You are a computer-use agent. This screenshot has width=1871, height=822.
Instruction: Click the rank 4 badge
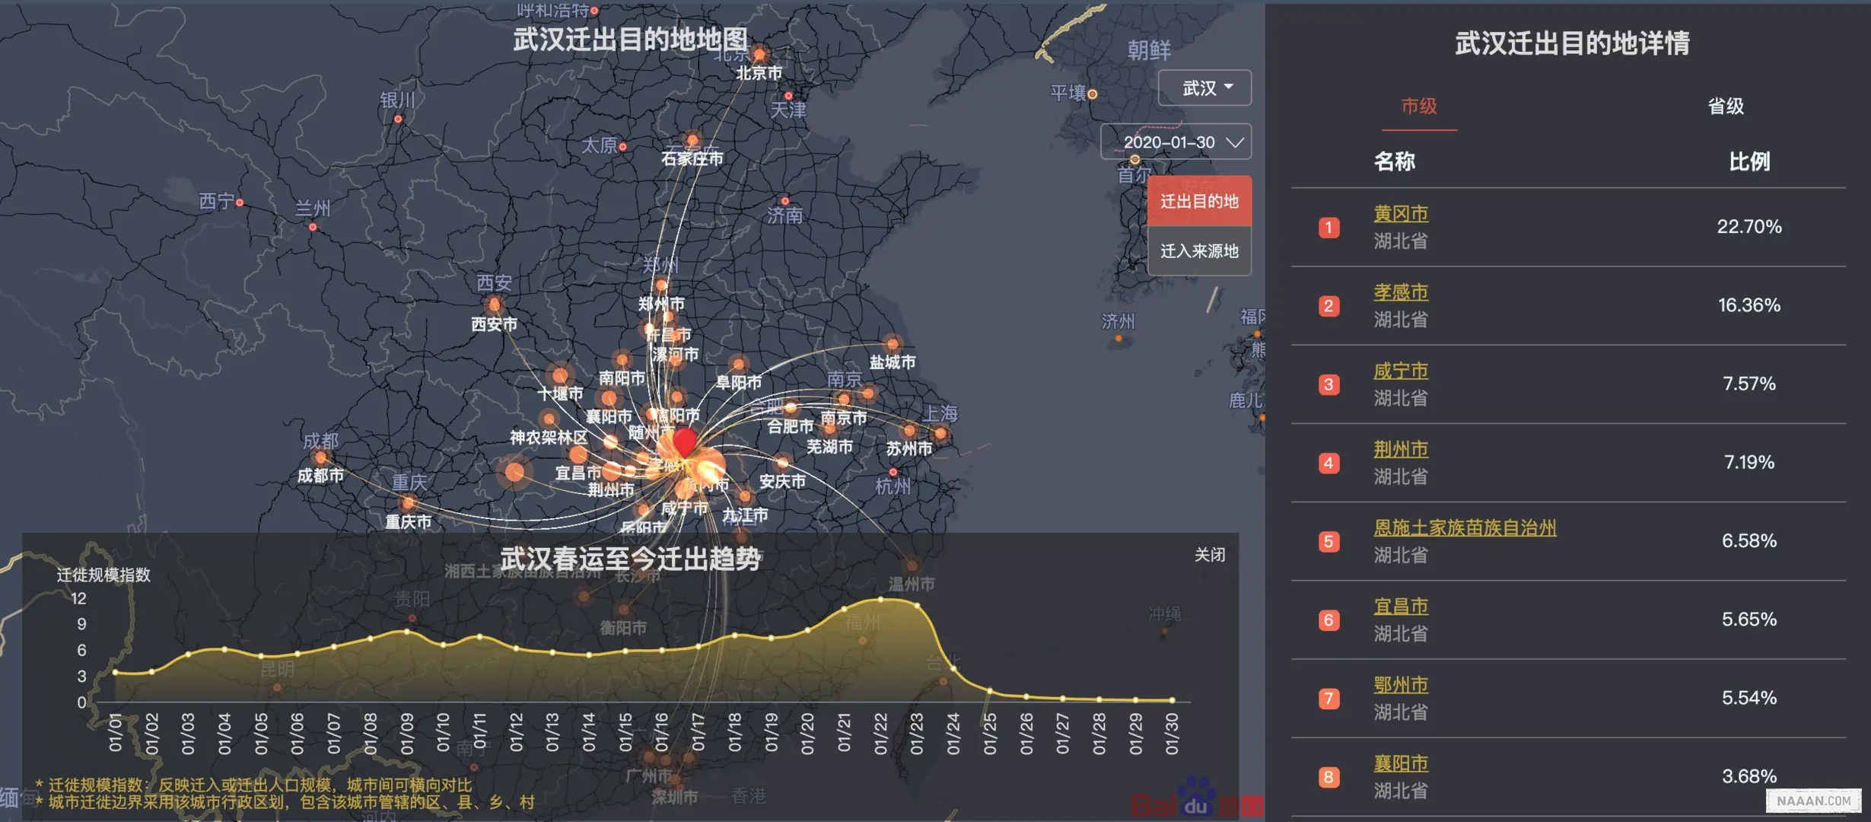point(1328,463)
